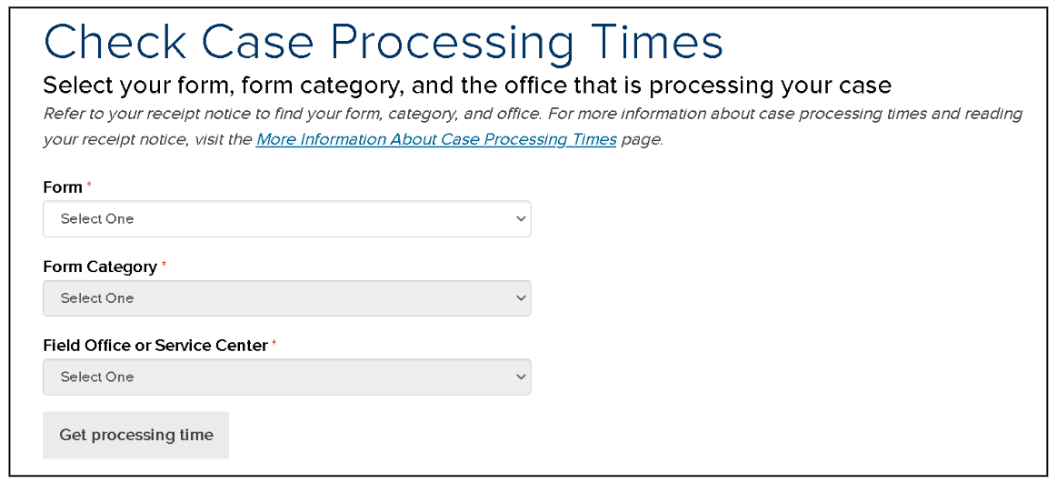
Task: Expand the Field Office or Service Center dropdown
Action: [x=286, y=377]
